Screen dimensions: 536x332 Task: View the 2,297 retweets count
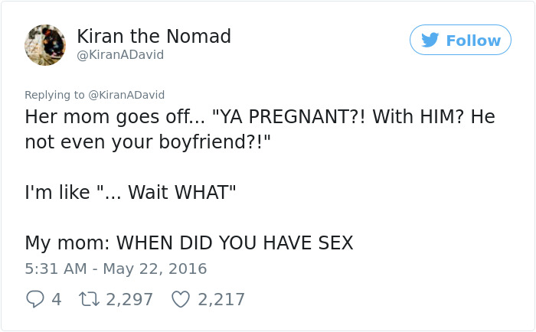(x=130, y=299)
